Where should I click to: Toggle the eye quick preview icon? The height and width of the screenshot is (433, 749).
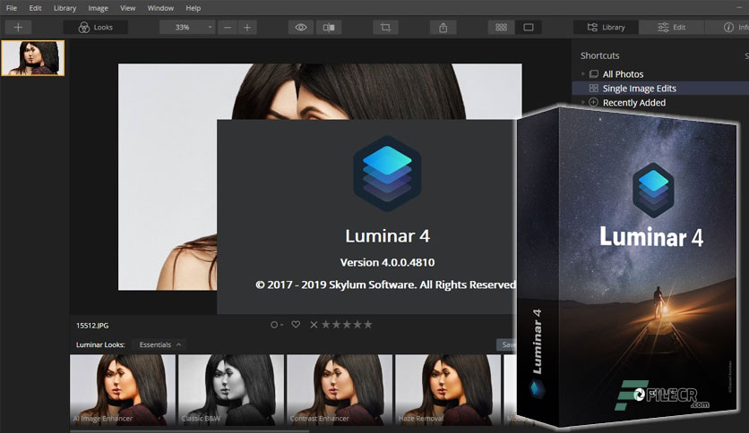(x=301, y=27)
